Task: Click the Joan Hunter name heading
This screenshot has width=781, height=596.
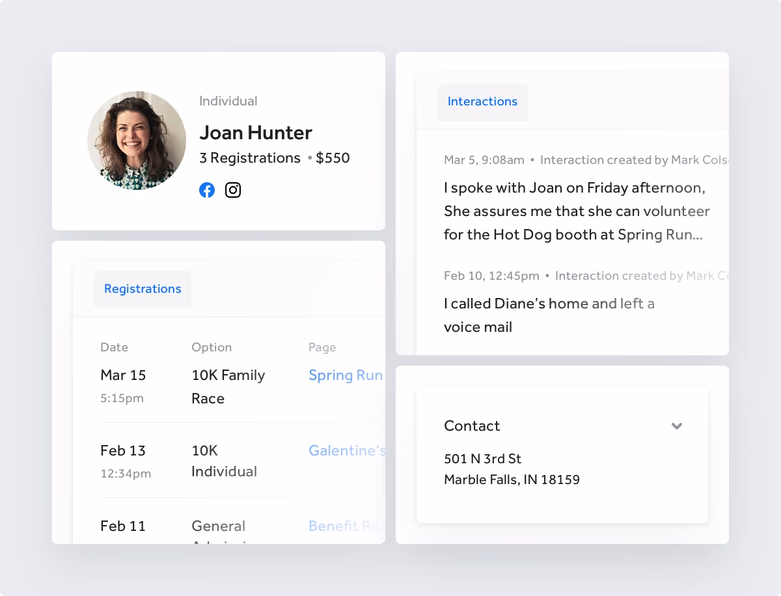Action: (x=256, y=133)
